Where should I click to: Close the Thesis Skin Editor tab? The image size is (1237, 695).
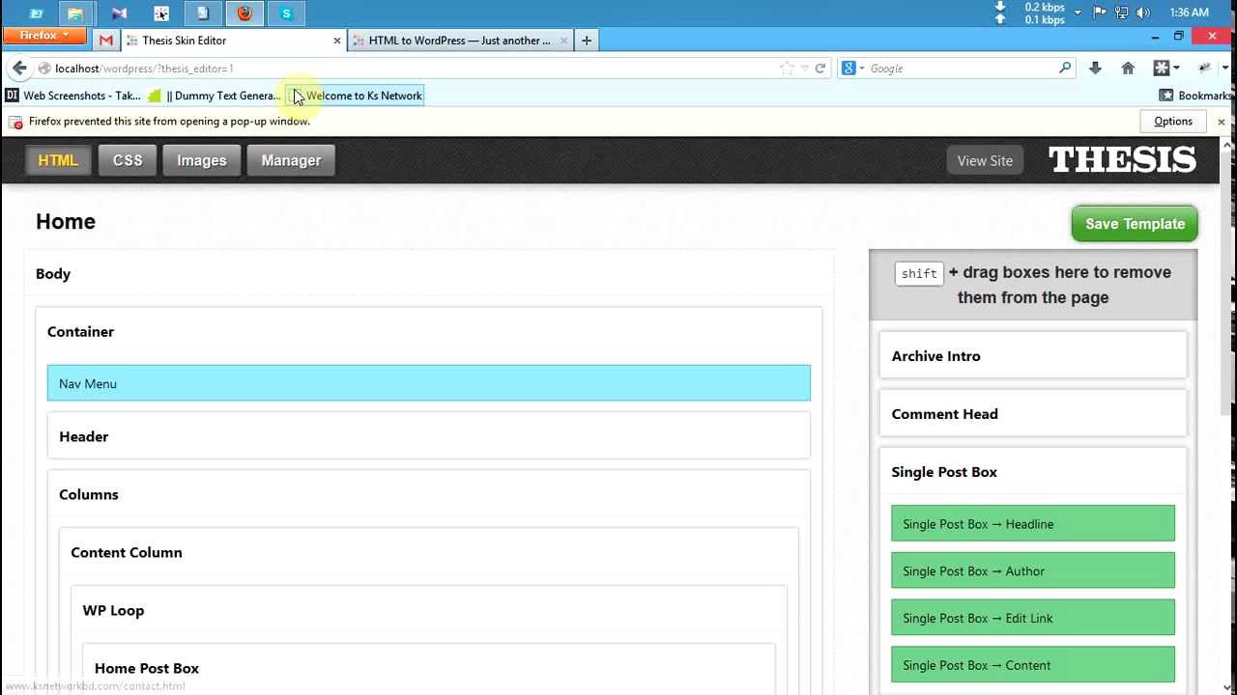pos(337,41)
